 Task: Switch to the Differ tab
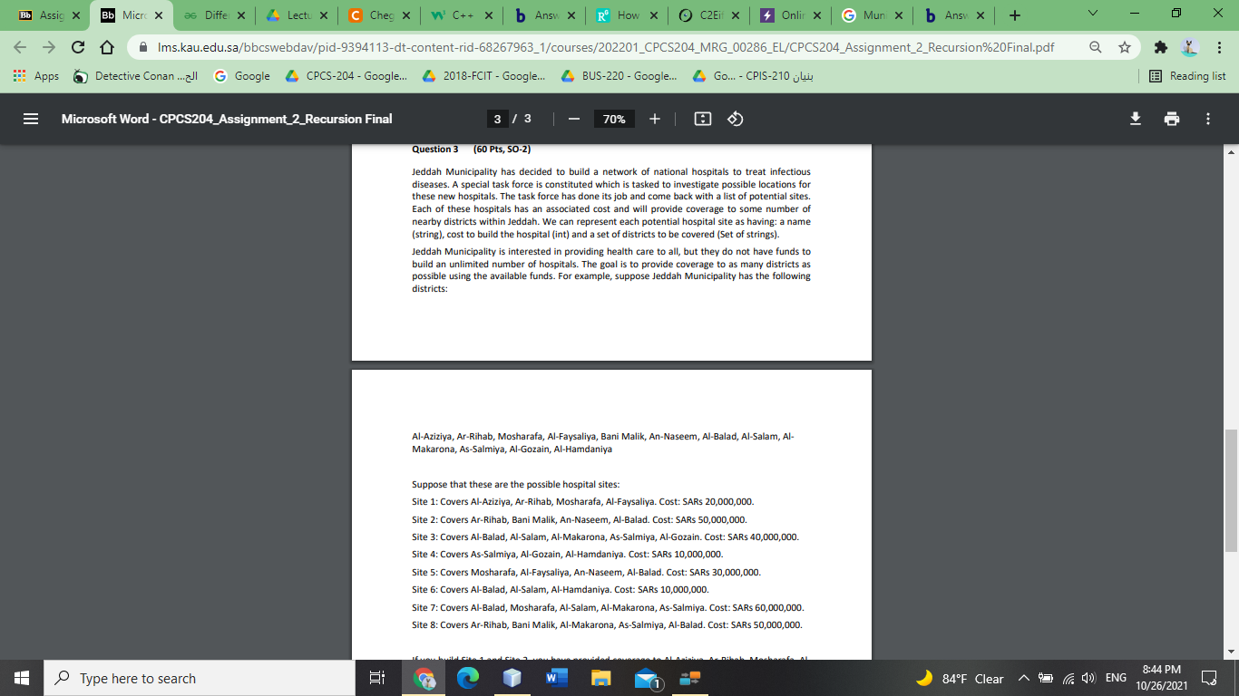[214, 15]
